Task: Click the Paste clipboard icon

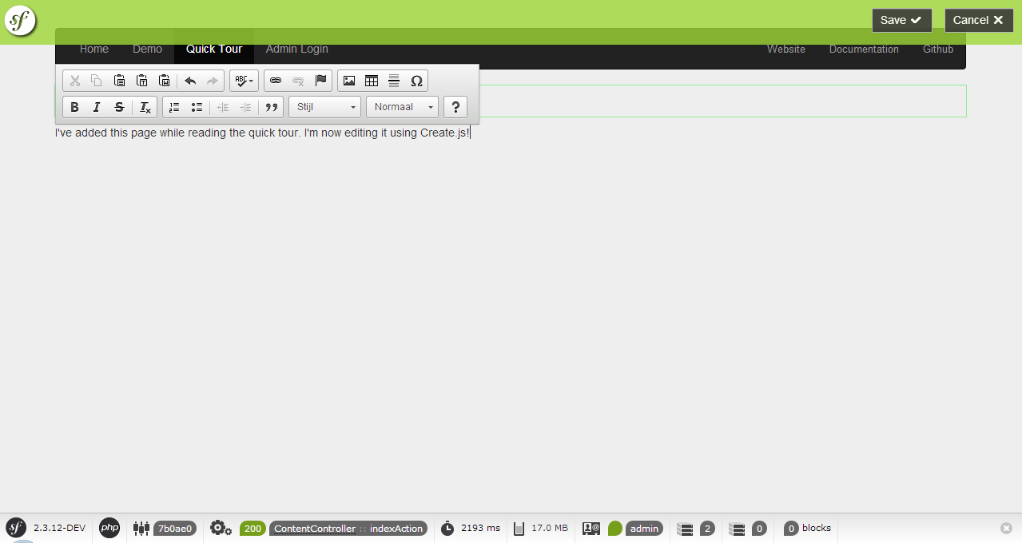Action: pos(119,81)
